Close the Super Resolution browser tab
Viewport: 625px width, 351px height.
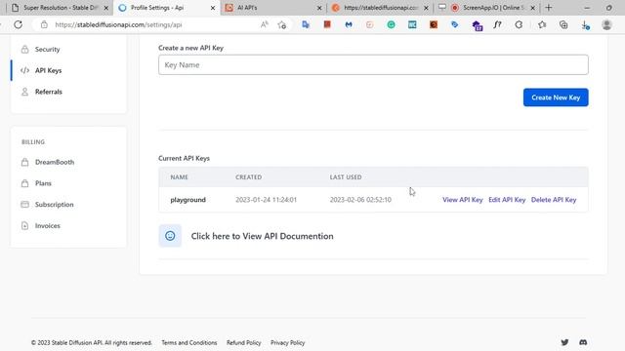click(x=106, y=8)
